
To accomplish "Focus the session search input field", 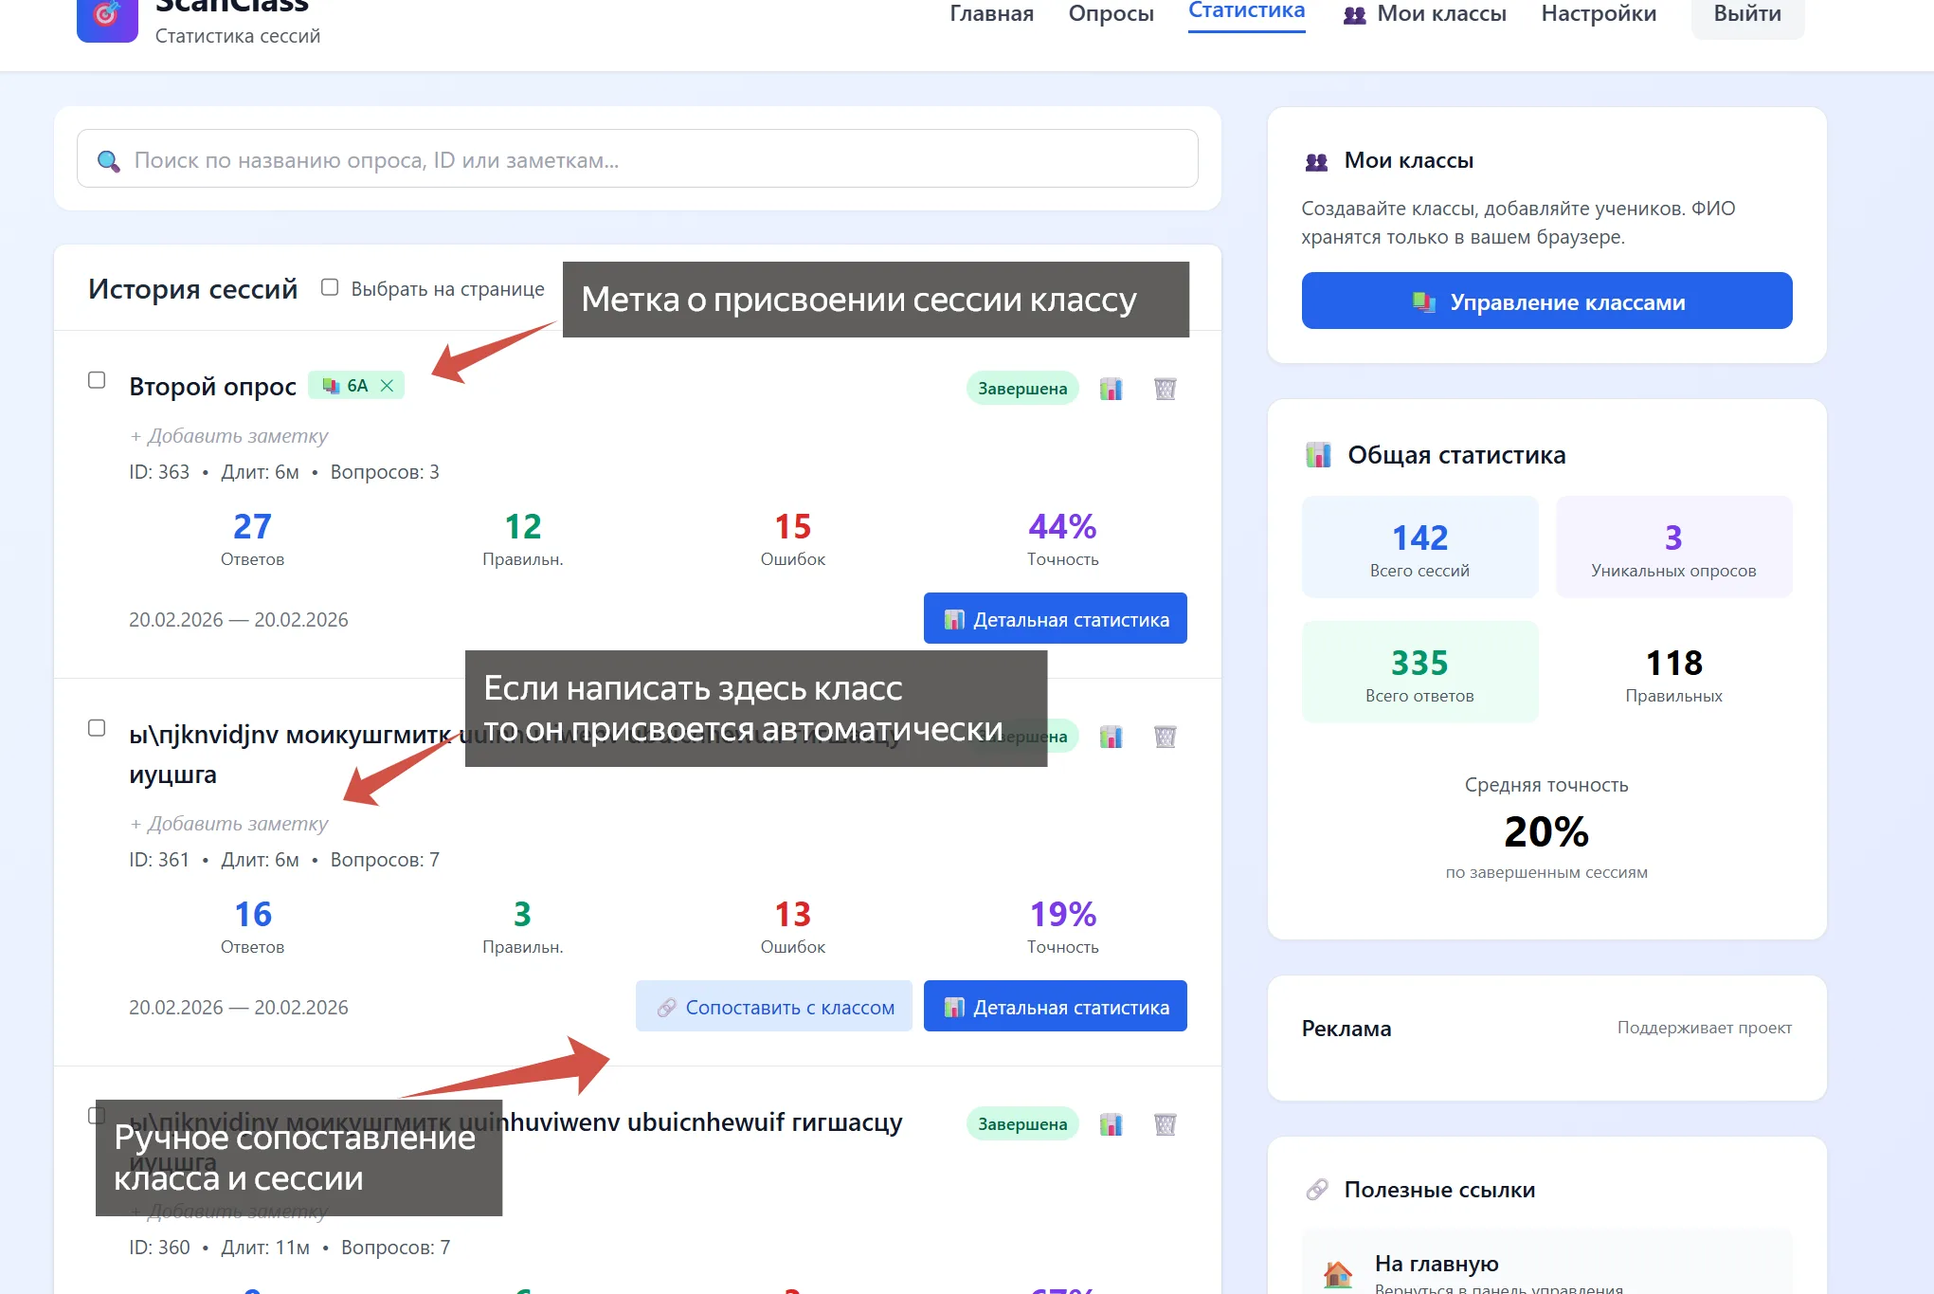I will [637, 159].
